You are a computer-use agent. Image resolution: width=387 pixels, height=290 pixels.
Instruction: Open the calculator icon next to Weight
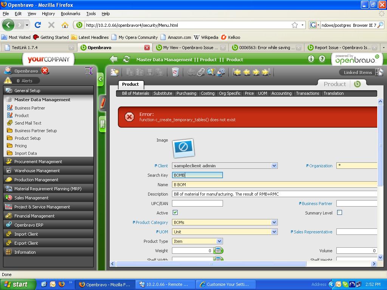[218, 250]
